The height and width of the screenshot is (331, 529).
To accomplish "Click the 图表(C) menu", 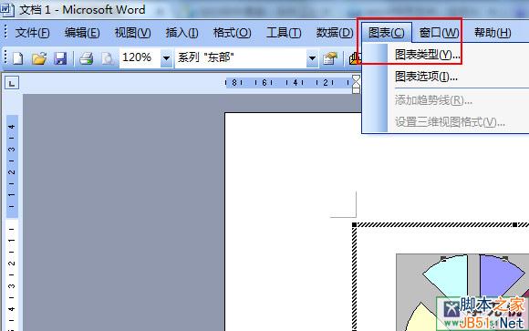I will [387, 33].
